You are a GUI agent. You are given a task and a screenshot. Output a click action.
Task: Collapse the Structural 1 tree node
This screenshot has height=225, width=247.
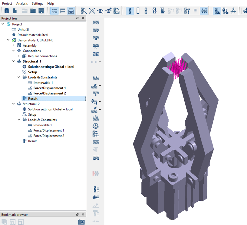click(x=14, y=61)
